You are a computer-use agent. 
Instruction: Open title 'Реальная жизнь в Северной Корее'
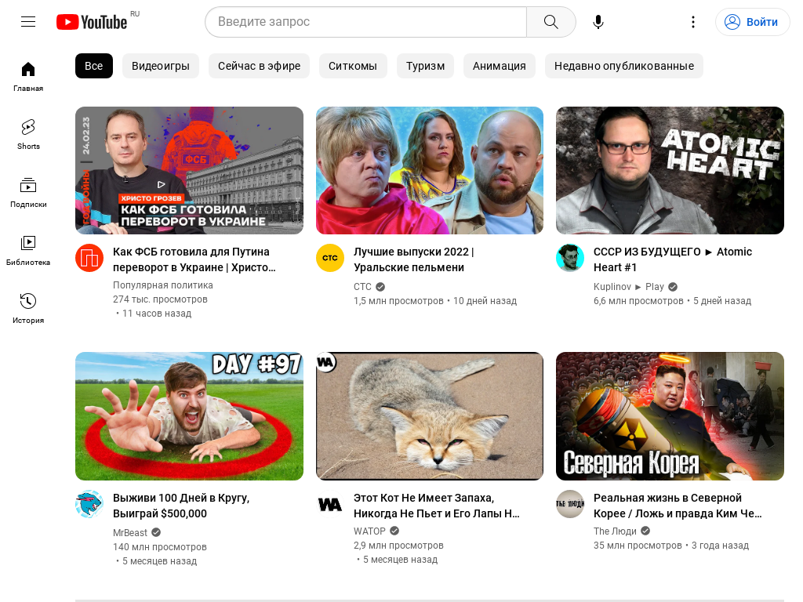(x=678, y=506)
